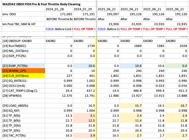This screenshot has height=140, width=189.
Task: Select CAT_TEMP11 value 437.2
Action: [x=84, y=91]
